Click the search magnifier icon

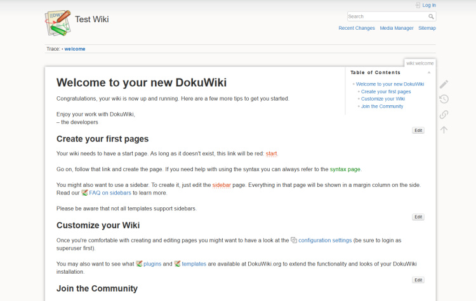click(x=431, y=16)
